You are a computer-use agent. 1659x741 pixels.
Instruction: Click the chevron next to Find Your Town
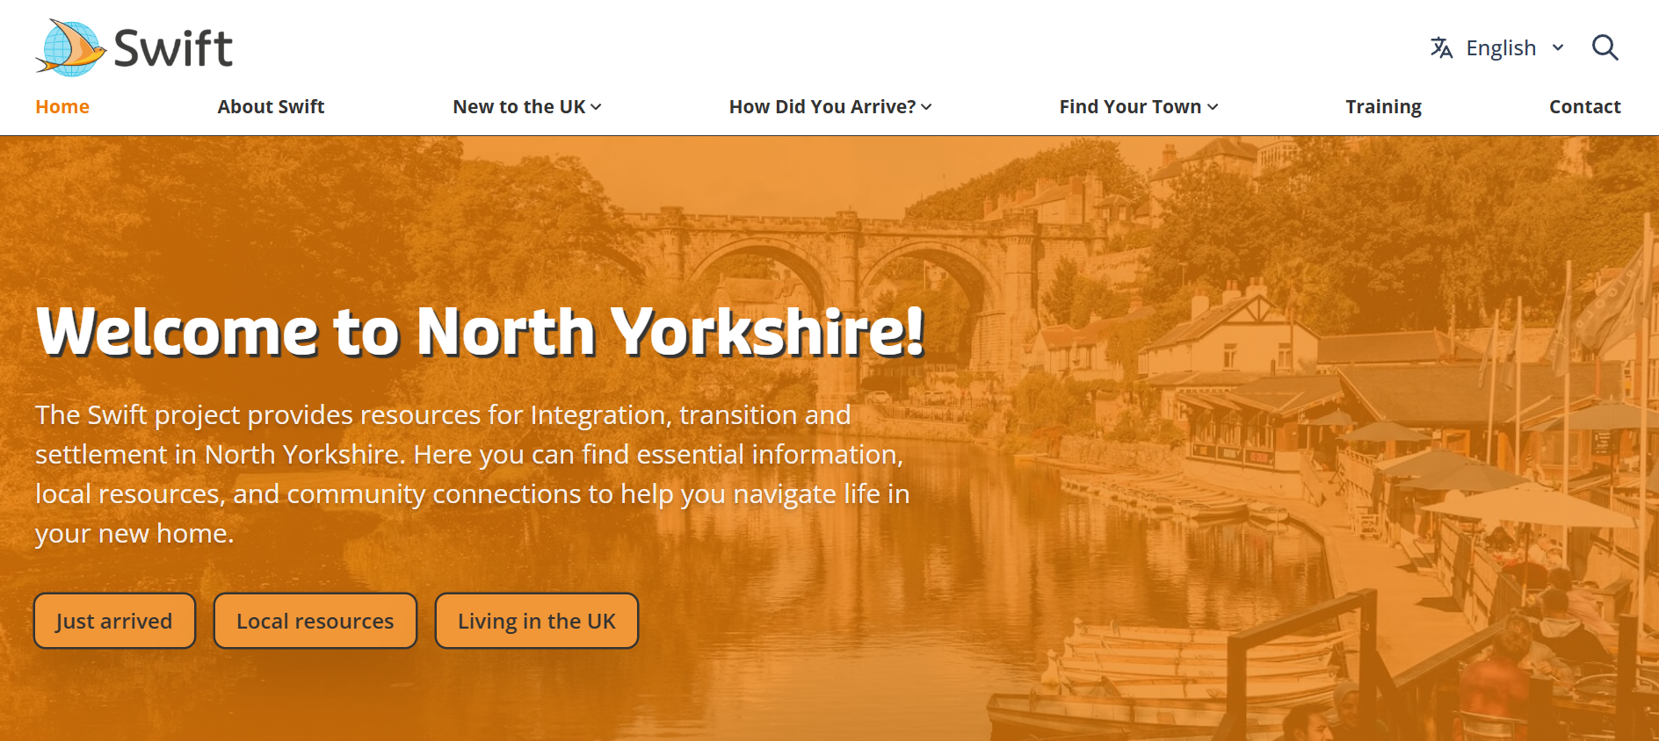pos(1213,107)
